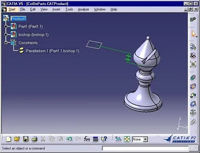Open the Insert menu

click(56, 9)
